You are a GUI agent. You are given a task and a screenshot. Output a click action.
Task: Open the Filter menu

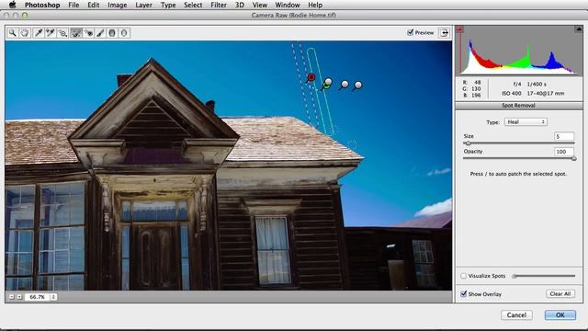pos(219,5)
